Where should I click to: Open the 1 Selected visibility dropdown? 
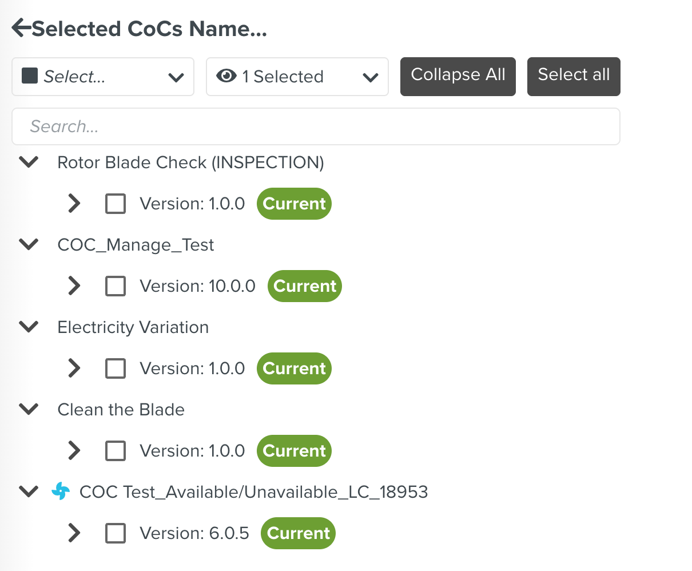point(297,77)
